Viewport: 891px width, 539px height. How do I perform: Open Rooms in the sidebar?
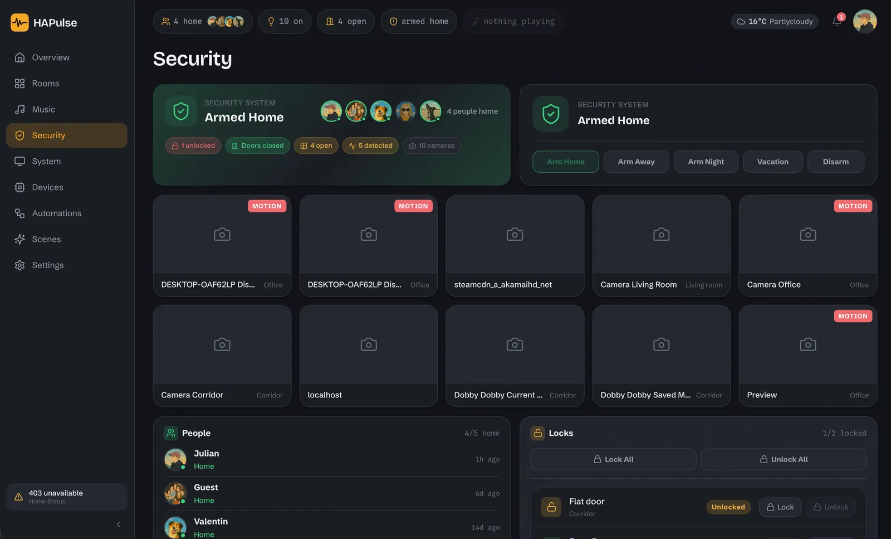coord(67,84)
